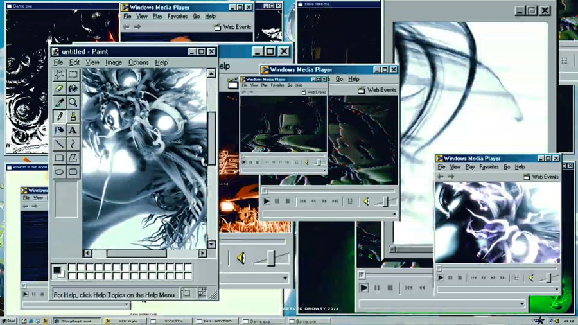This screenshot has height=325, width=578.
Task: Open Play menu in lower-right Windows Media Player
Action: click(469, 166)
